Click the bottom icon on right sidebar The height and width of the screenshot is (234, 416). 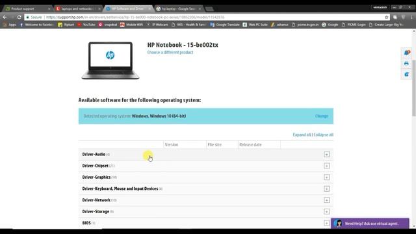pyautogui.click(x=406, y=75)
